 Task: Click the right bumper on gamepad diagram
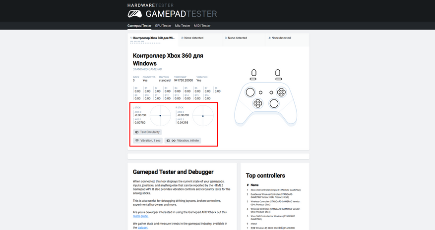[x=278, y=79]
